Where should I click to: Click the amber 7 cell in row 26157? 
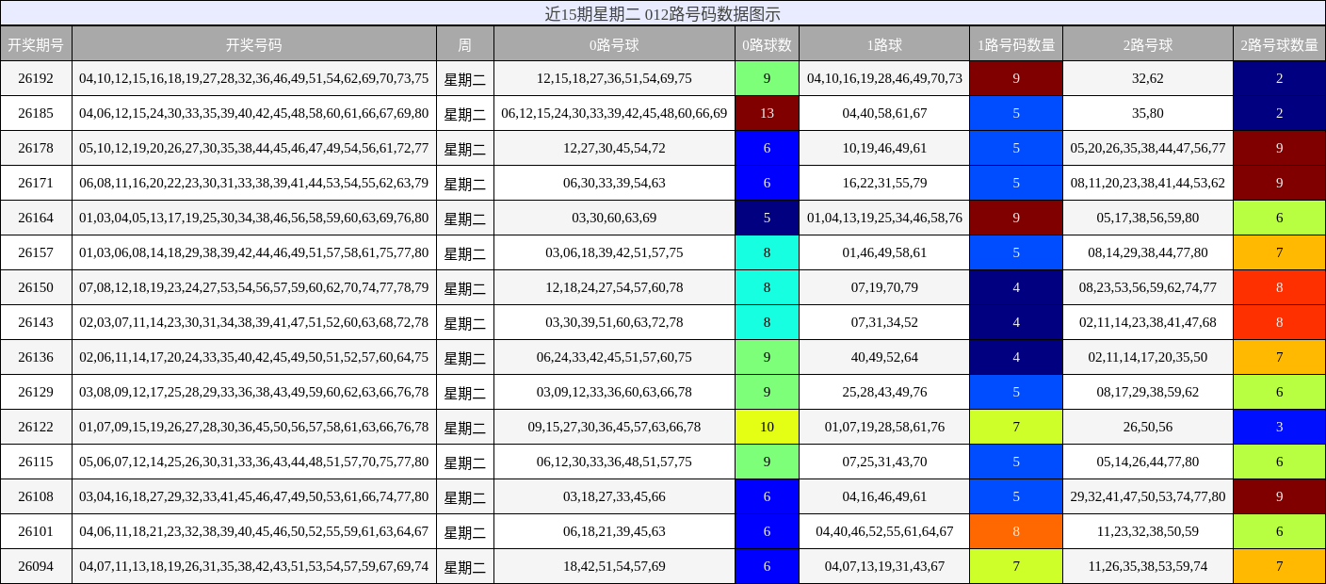pyautogui.click(x=1279, y=252)
